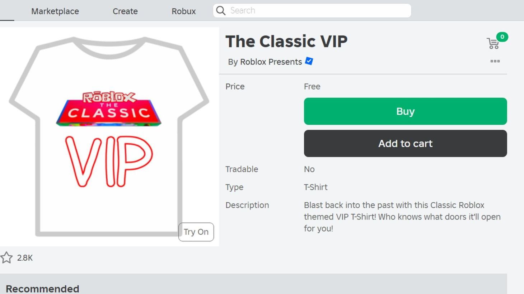Try On the Classic VIP T-Shirt
Screen dimensions: 524x294
pos(196,232)
